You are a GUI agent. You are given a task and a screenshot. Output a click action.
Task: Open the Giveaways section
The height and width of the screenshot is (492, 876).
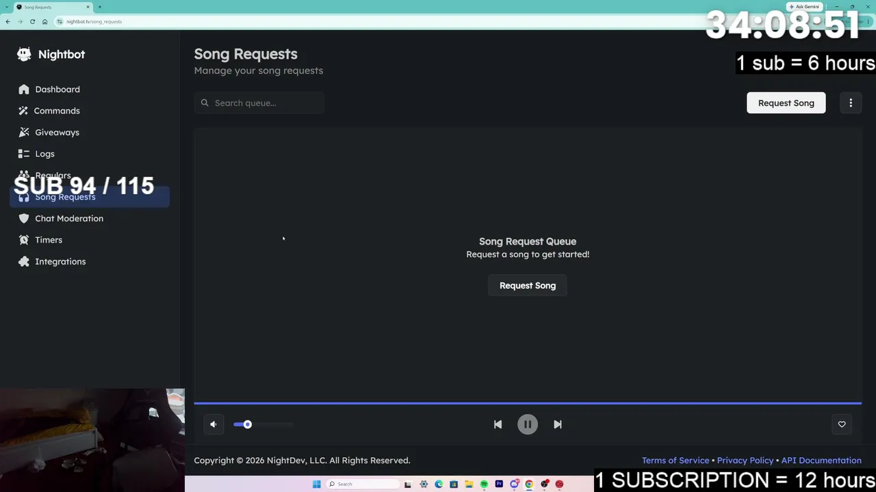(90, 133)
